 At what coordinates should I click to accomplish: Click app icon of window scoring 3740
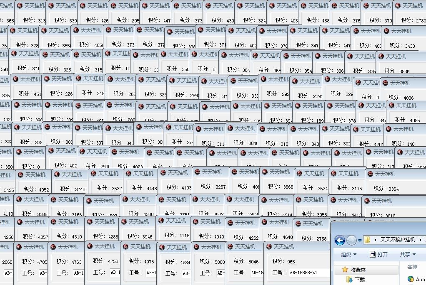(57, 174)
